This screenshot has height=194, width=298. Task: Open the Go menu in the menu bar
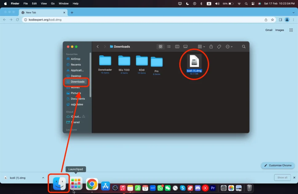coord(53,3)
